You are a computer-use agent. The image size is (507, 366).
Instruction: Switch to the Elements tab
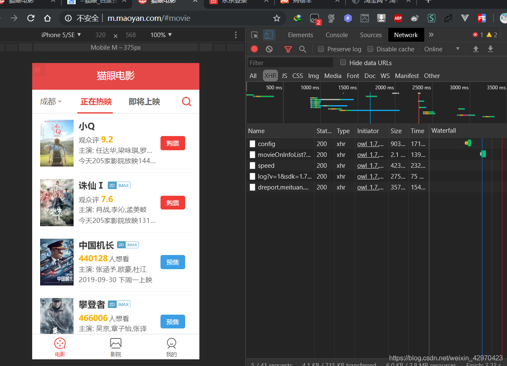pyautogui.click(x=300, y=35)
